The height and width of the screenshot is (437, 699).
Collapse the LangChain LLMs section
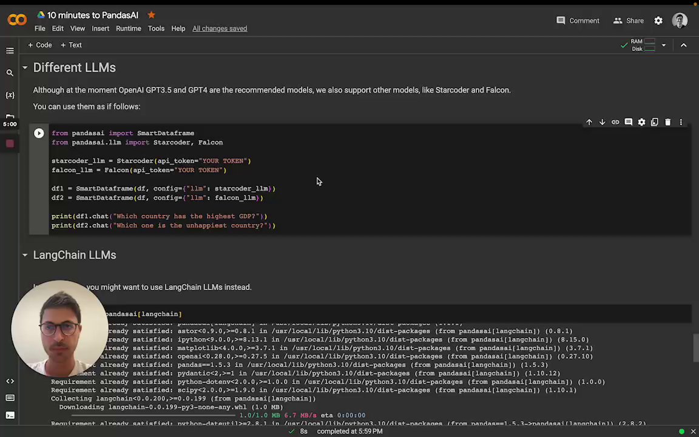pyautogui.click(x=25, y=255)
